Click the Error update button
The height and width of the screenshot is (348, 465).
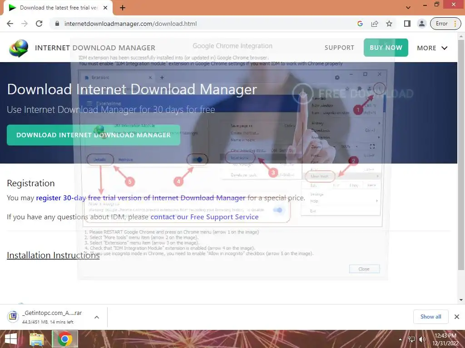(x=445, y=24)
